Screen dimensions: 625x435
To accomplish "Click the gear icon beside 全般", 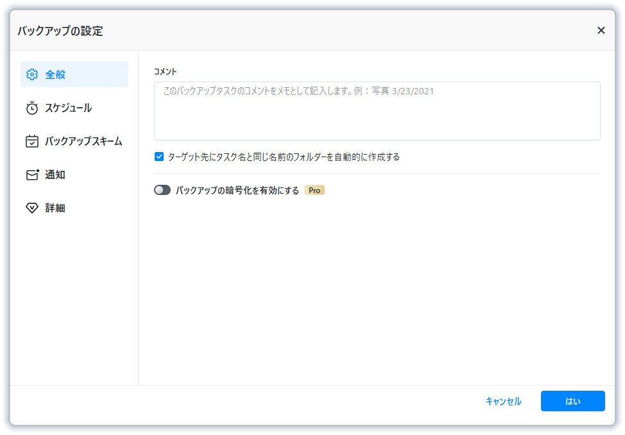I will click(x=32, y=74).
